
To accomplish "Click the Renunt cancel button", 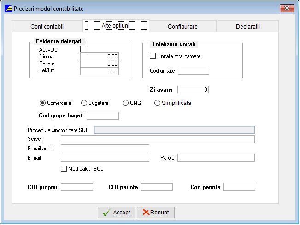I will point(156,213).
